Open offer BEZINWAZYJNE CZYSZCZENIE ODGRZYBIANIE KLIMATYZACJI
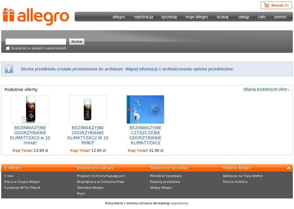This screenshot has height=209, width=294. 146,135
